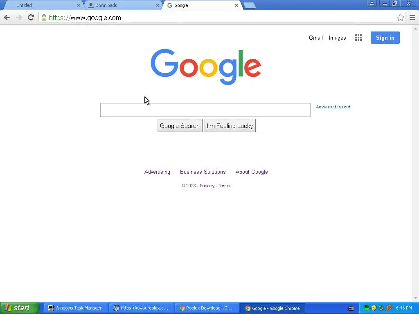Close the Google tab
The width and height of the screenshot is (419, 314).
[236, 5]
